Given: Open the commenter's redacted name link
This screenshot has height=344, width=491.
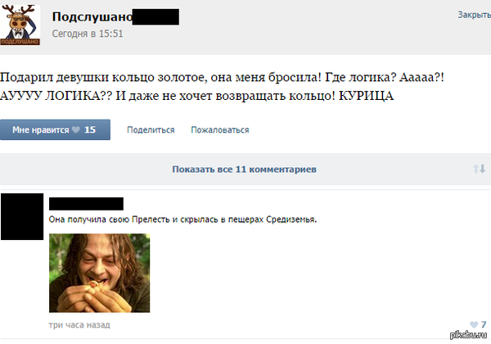Looking at the screenshot, I should click(x=86, y=204).
